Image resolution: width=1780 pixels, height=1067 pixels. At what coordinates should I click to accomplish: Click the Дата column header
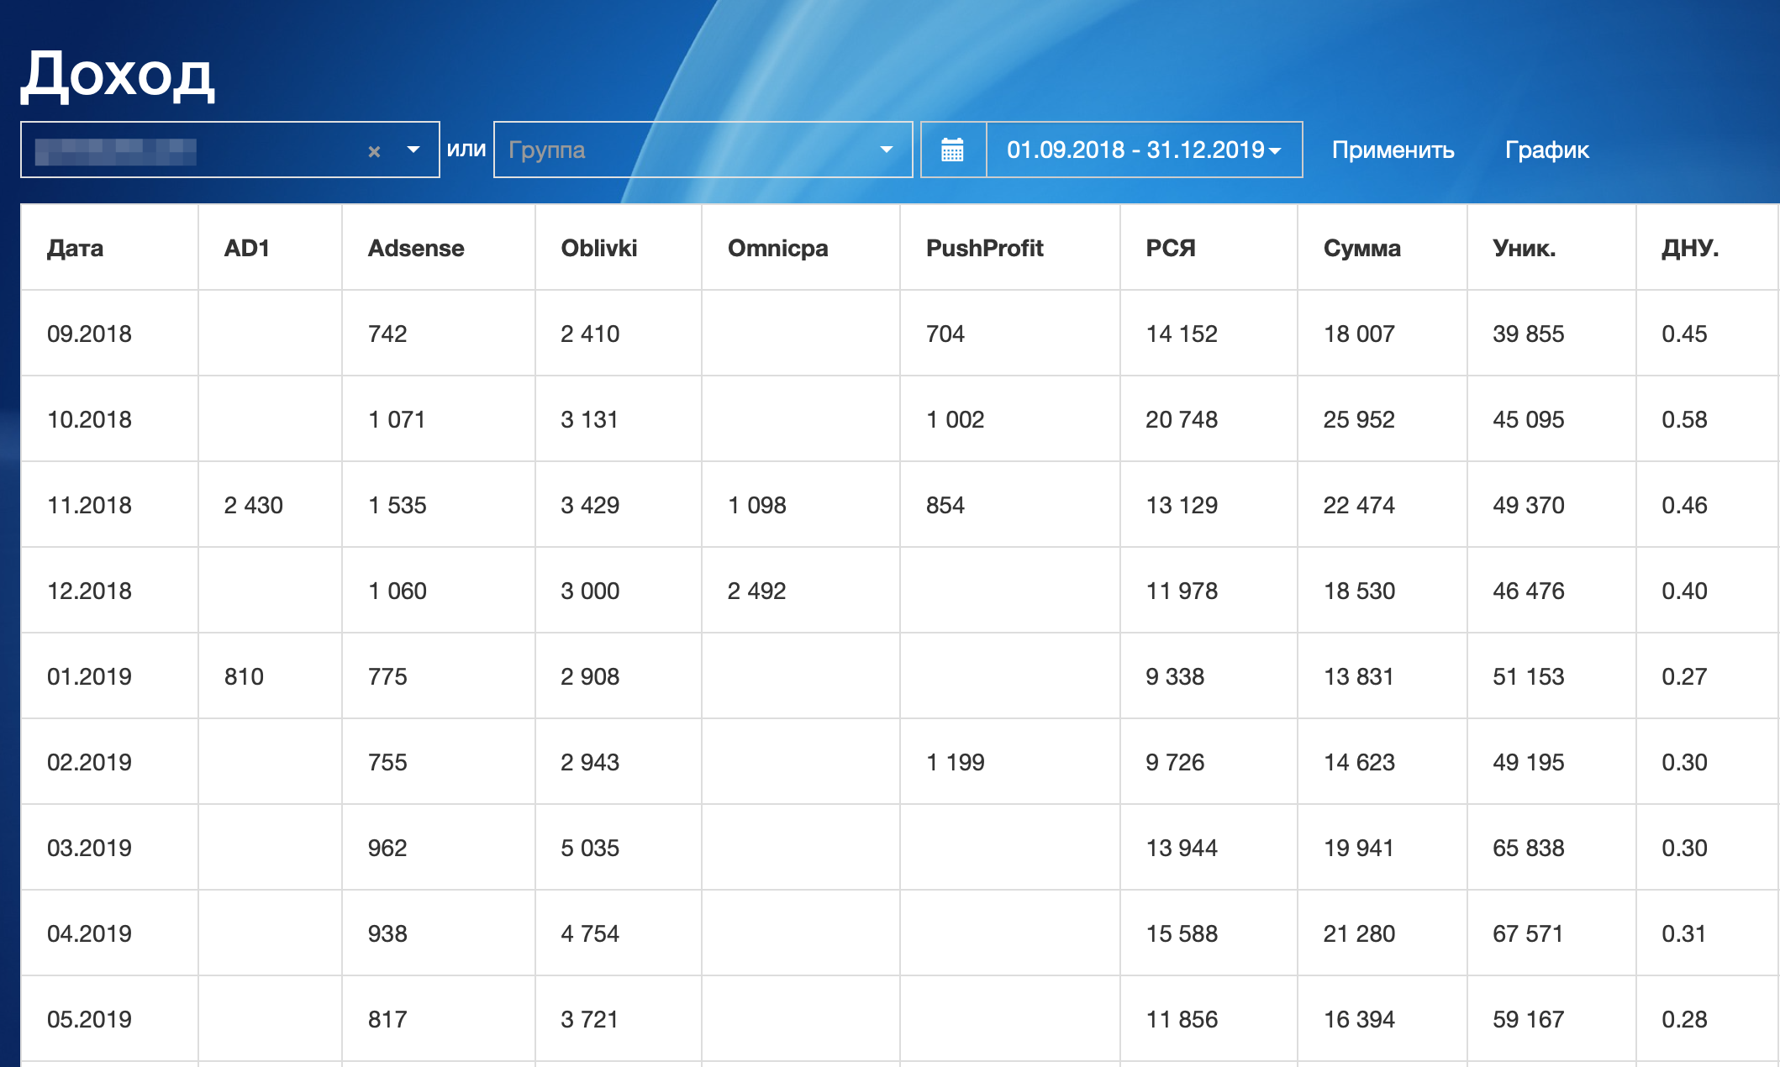(76, 249)
